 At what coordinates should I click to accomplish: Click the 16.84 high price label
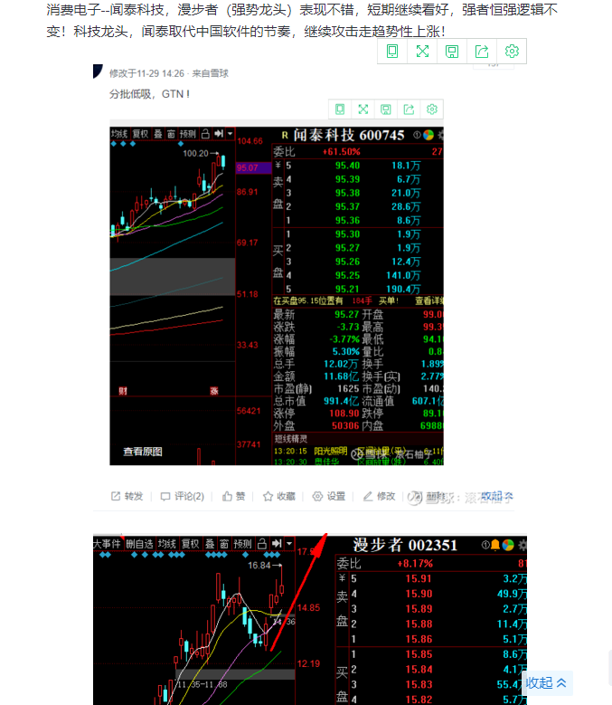[259, 565]
